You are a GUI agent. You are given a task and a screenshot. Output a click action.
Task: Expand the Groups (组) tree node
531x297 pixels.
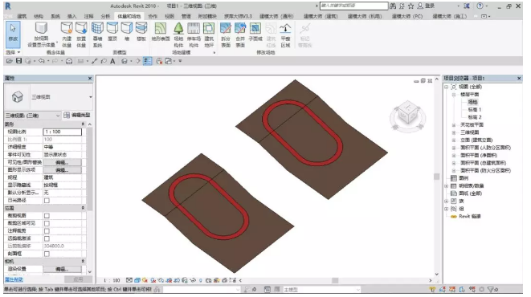[x=447, y=209]
